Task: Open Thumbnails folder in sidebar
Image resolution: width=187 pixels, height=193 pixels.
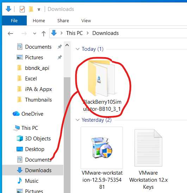Action: tap(38, 100)
